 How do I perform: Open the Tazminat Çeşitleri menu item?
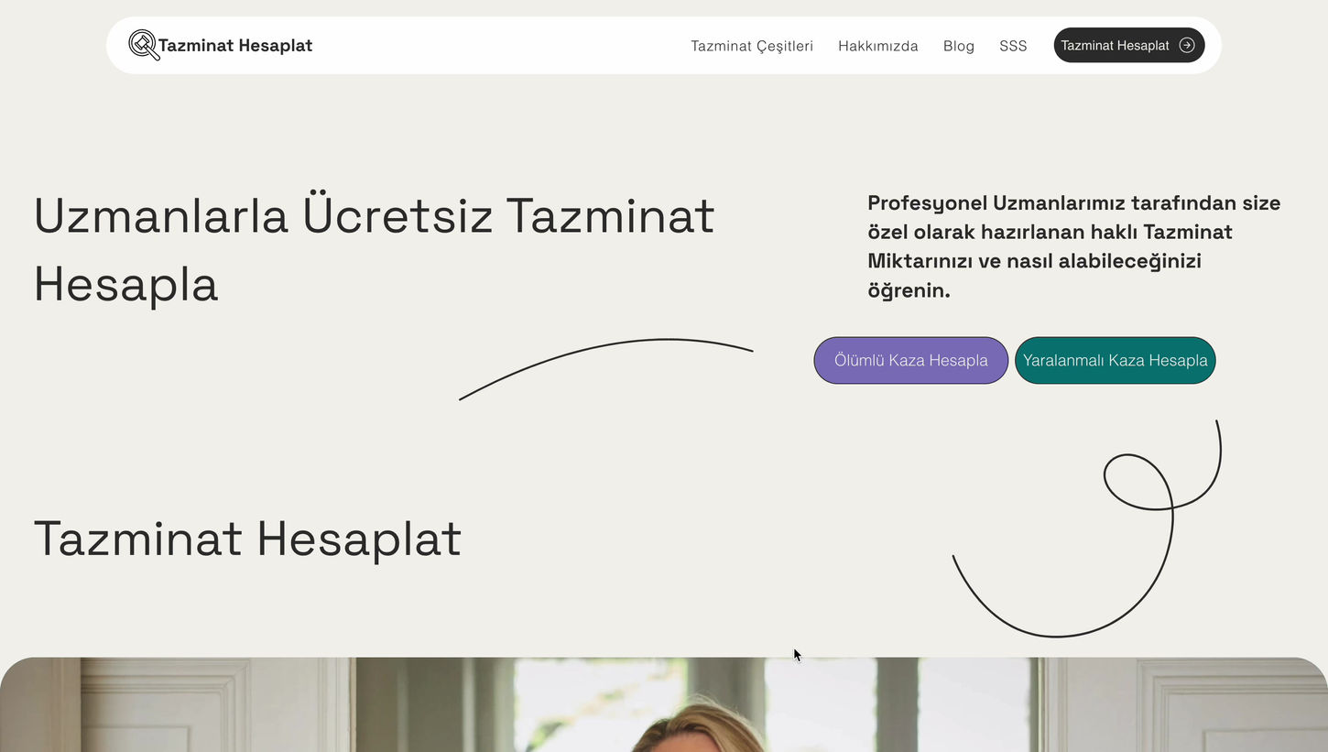[x=752, y=46]
